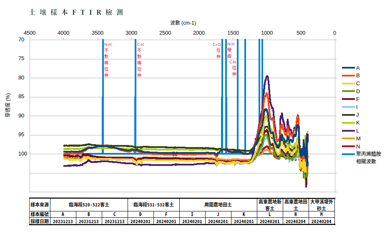Click the date cell under sample N

(296, 221)
